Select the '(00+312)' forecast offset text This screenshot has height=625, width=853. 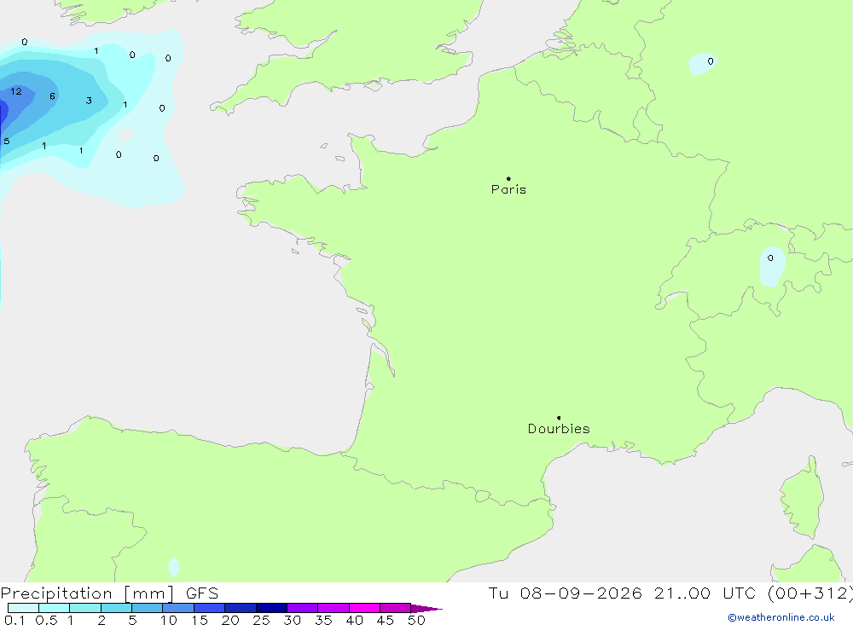(810, 593)
